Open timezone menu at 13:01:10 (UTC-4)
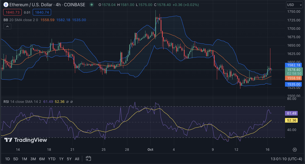This screenshot has height=164, width=305. point(286,159)
